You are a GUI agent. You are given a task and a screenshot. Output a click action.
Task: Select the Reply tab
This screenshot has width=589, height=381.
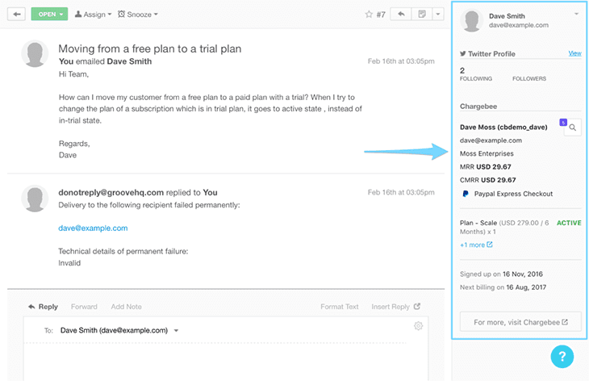[x=44, y=307]
